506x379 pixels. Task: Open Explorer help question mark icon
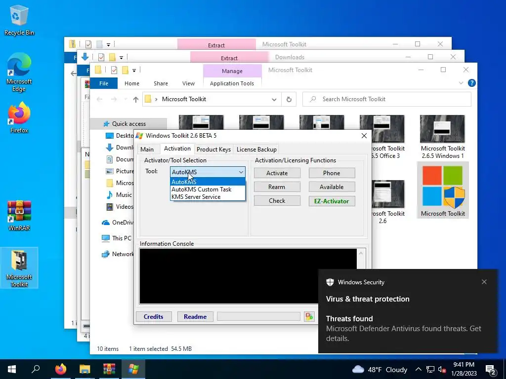click(471, 83)
